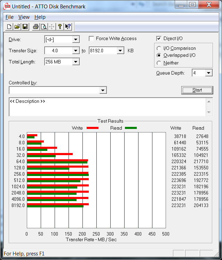Click the read value 27648

click(x=202, y=136)
